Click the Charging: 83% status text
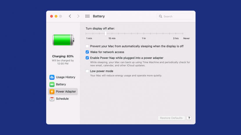This screenshot has height=135, width=241. (x=63, y=56)
